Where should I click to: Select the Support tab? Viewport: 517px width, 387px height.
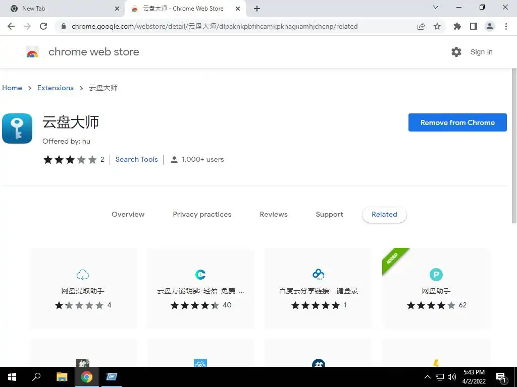pos(329,214)
